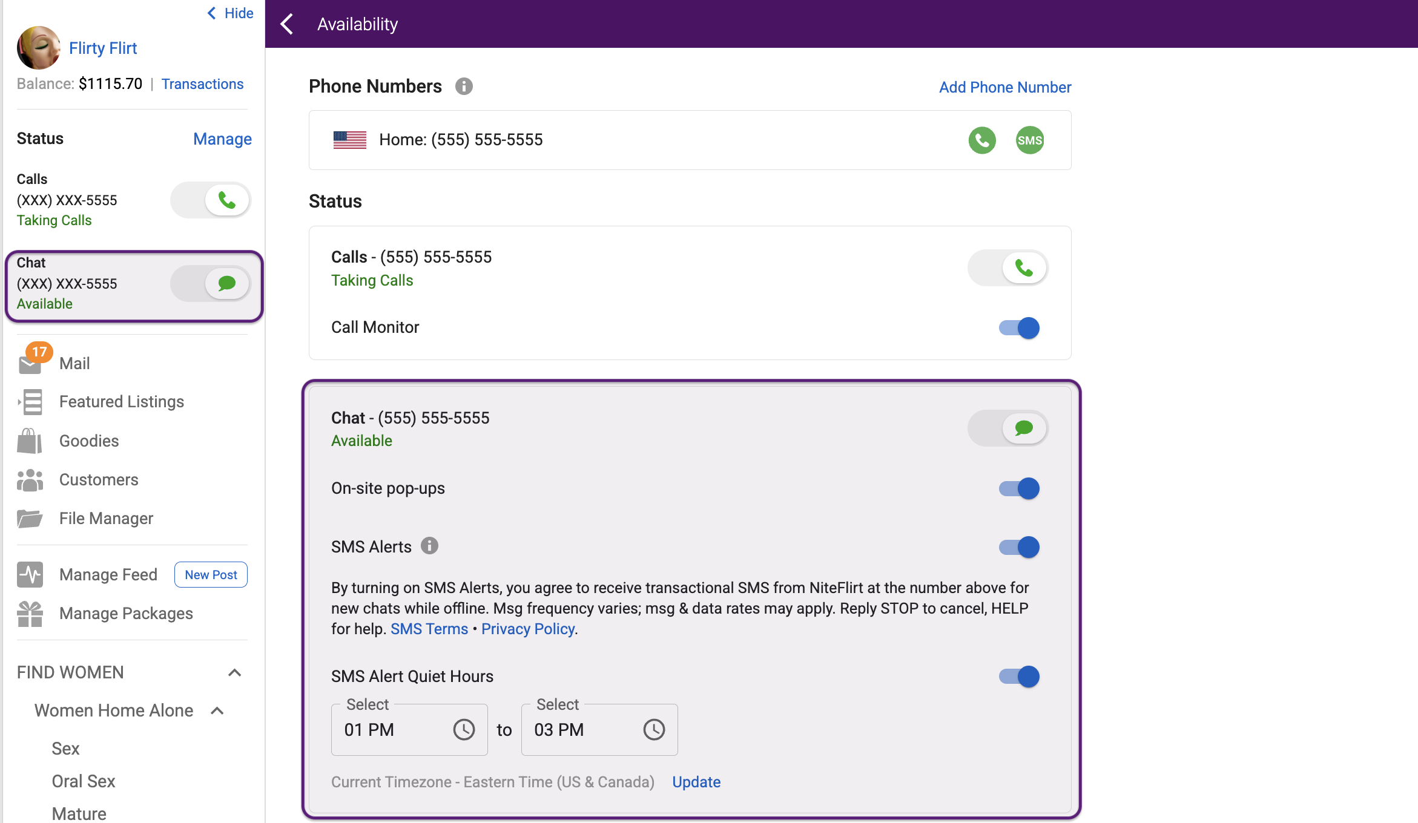Click the green SMS icon for Home number

click(x=1030, y=140)
